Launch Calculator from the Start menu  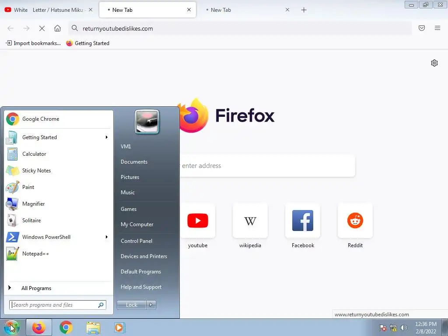click(x=59, y=154)
